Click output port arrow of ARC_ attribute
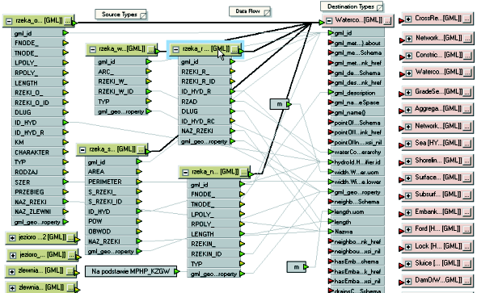Image resolution: width=477 pixels, height=293 pixels. tap(149, 71)
